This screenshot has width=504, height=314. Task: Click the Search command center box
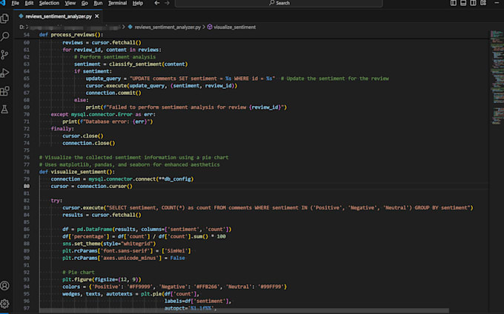(279, 3)
